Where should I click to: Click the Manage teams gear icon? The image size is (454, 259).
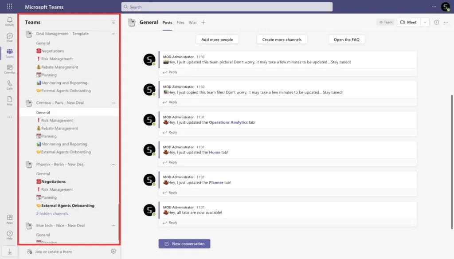pyautogui.click(x=113, y=251)
